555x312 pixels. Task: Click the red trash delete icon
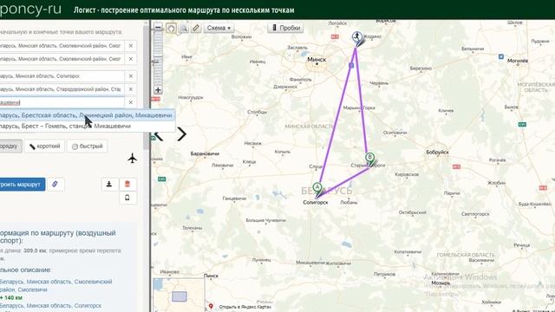point(127,184)
